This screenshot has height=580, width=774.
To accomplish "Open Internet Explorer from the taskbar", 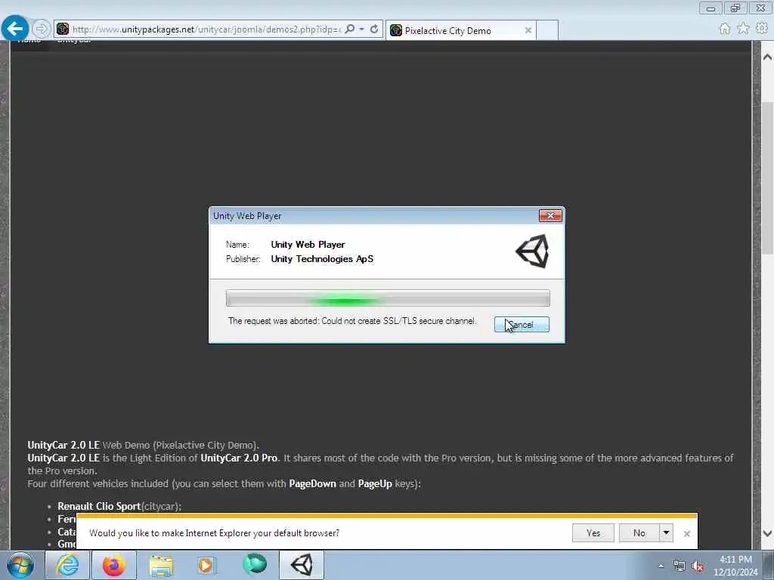I will (x=67, y=565).
